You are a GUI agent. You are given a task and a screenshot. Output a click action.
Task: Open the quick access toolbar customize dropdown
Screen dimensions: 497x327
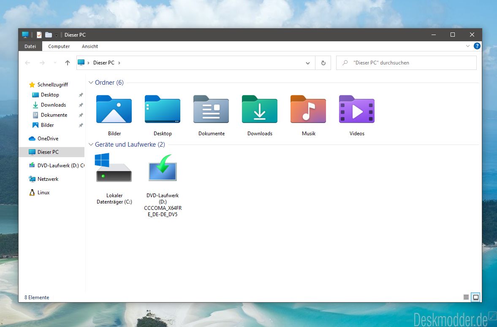point(56,35)
